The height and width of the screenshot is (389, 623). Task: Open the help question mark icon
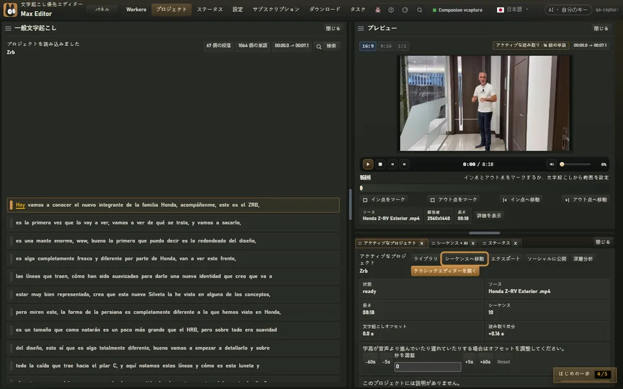(x=391, y=10)
